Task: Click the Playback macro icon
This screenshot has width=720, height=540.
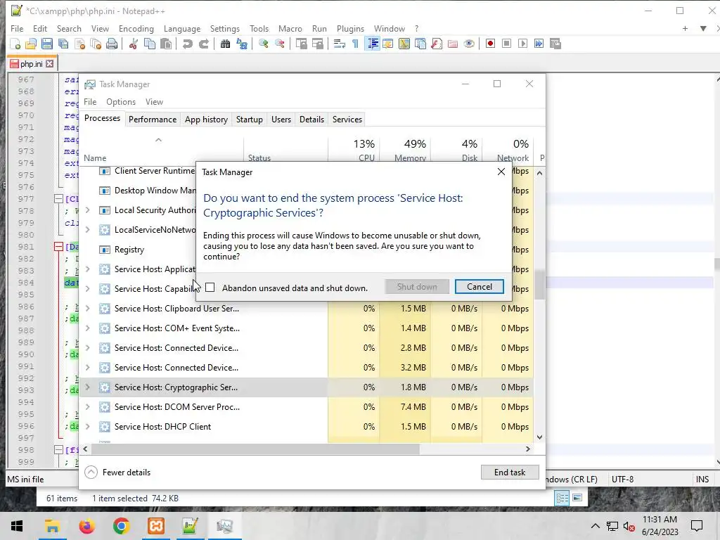Action: tap(522, 44)
